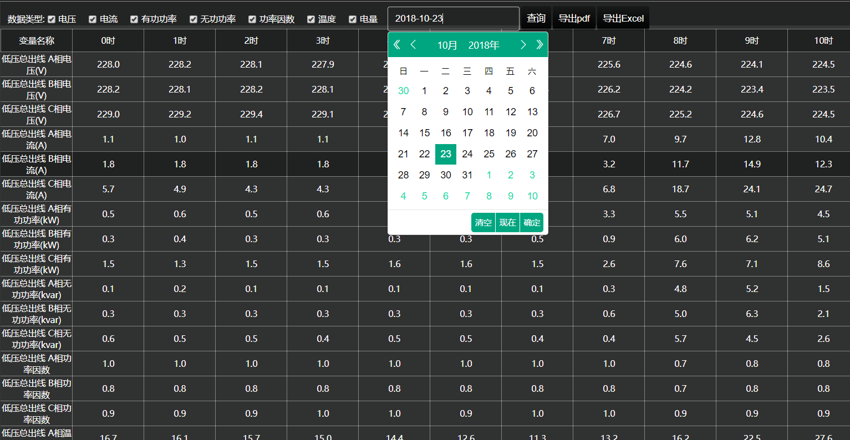Select the 低压总出线 B相电压(V) row label

(x=37, y=89)
